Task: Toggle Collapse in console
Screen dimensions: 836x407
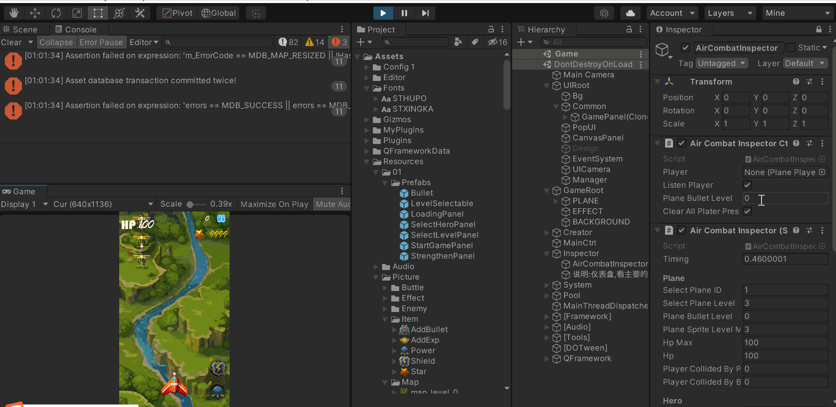Action: (56, 42)
